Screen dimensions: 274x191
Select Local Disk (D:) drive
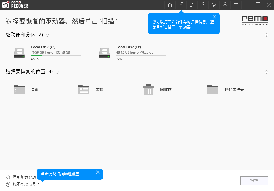pos(132,53)
